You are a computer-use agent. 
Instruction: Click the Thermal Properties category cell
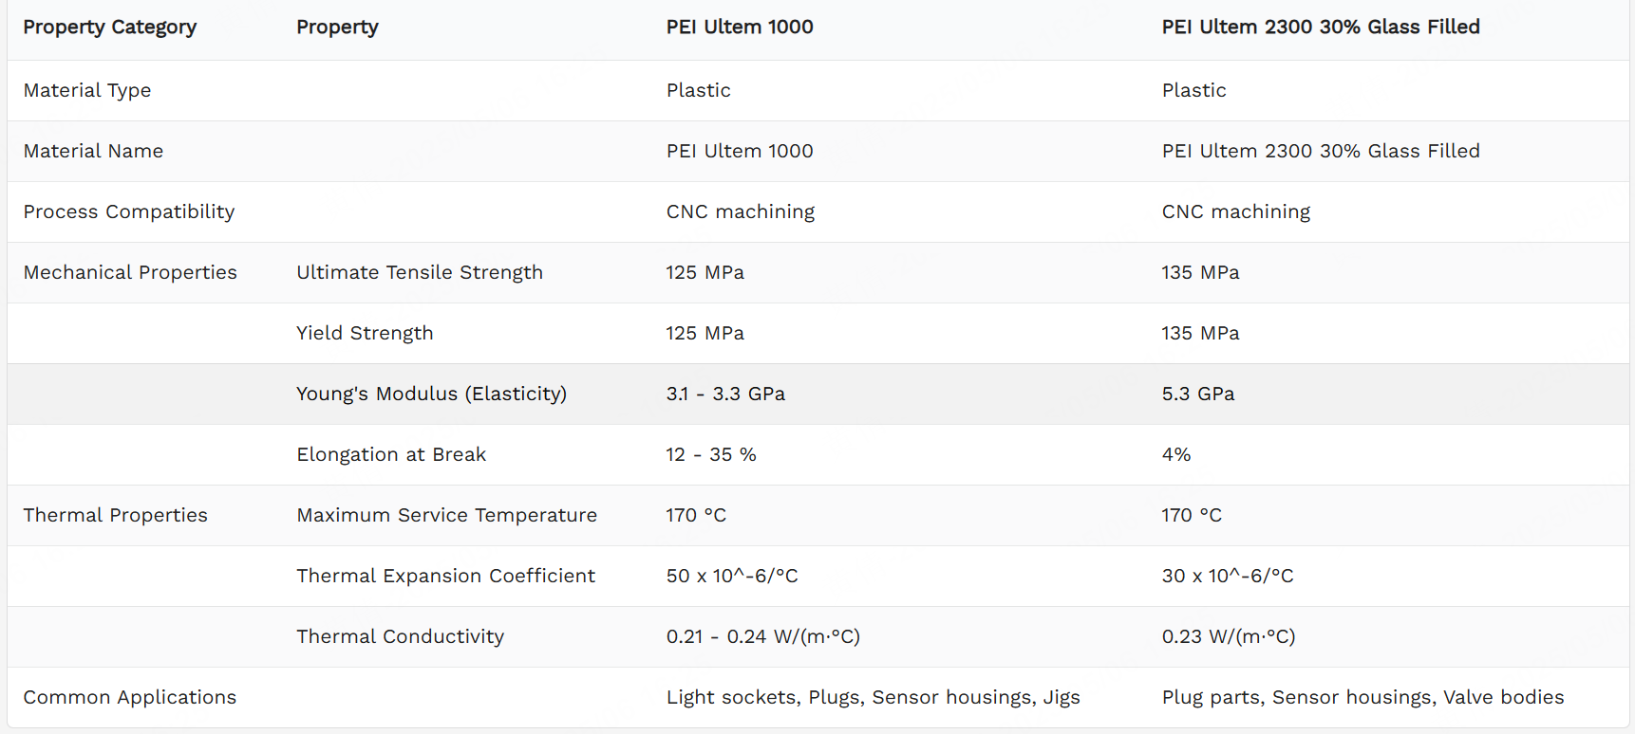(x=115, y=516)
